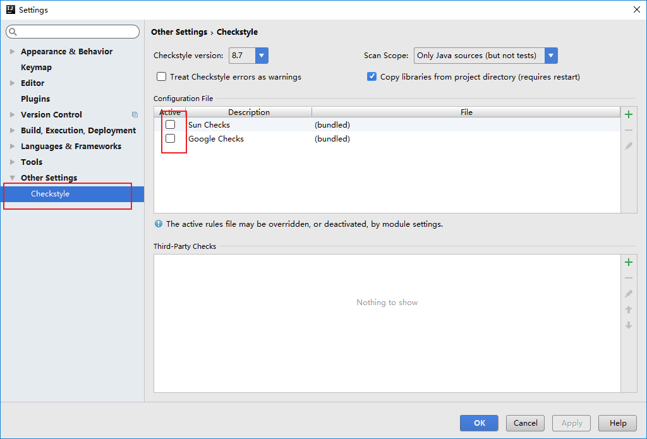Viewport: 647px width, 439px height.
Task: Expand the Tools section arrow
Action: point(13,162)
